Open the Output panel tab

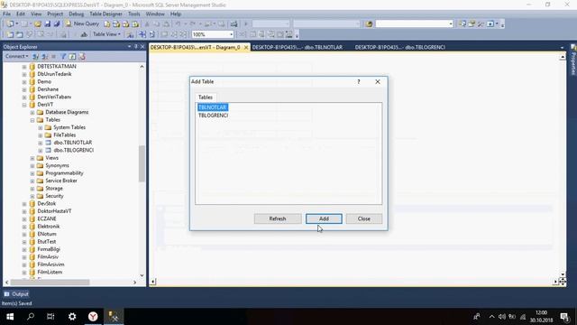16,294
